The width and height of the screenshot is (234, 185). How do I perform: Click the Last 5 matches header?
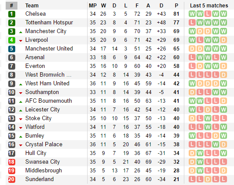(209, 6)
